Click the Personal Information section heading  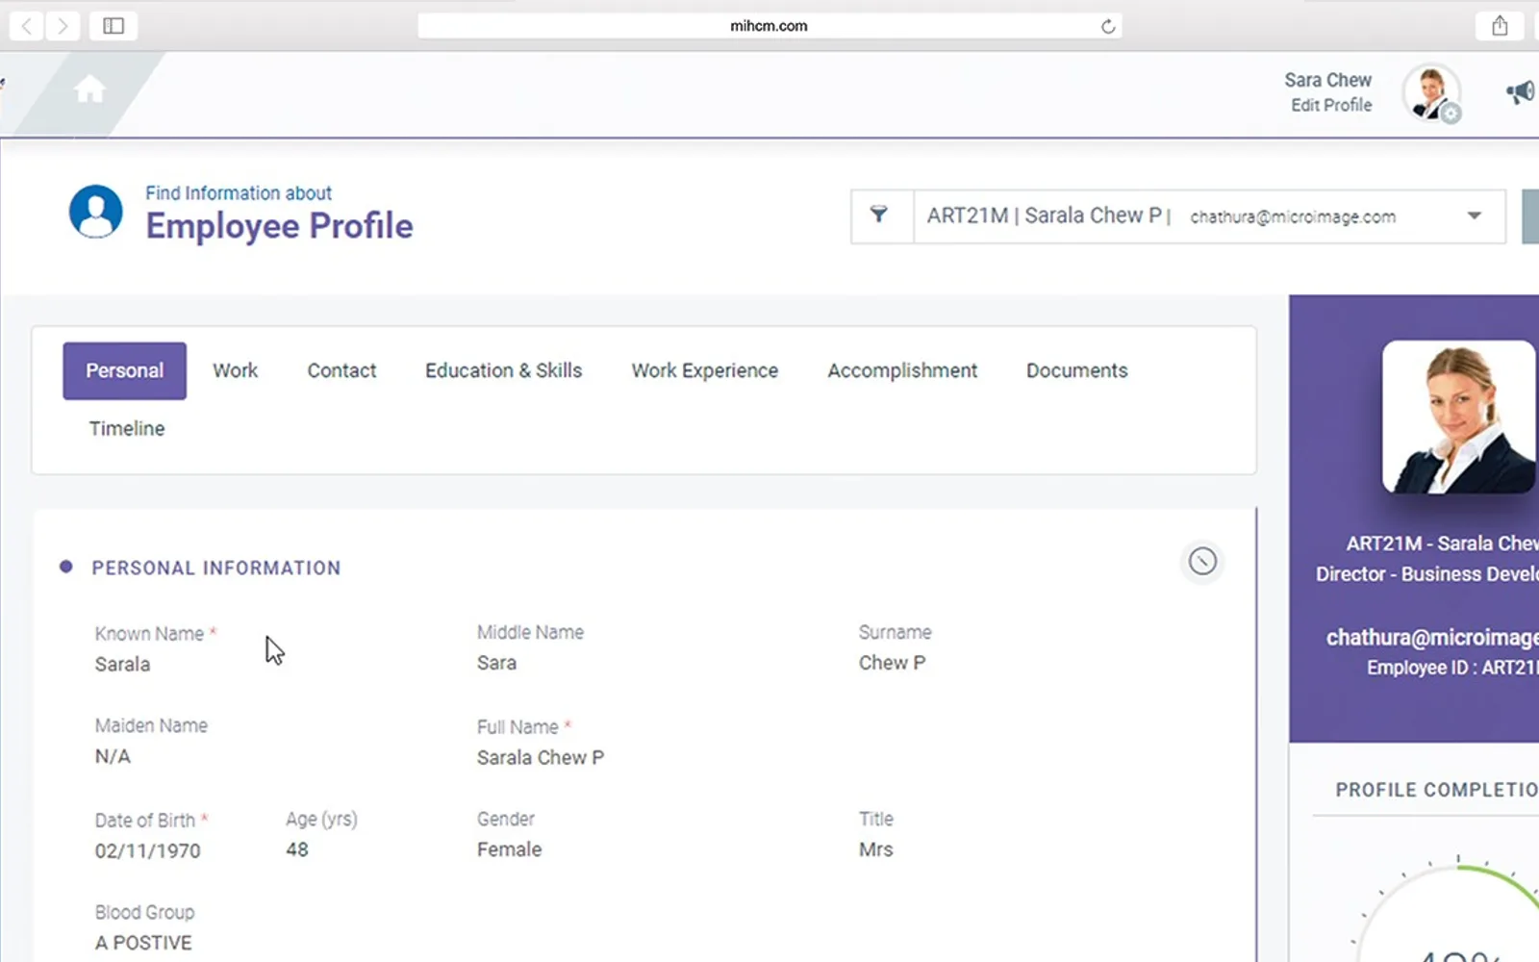coord(216,568)
